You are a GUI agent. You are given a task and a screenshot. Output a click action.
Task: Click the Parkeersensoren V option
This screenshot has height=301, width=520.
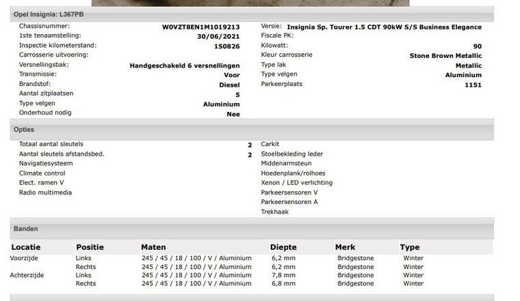(289, 192)
